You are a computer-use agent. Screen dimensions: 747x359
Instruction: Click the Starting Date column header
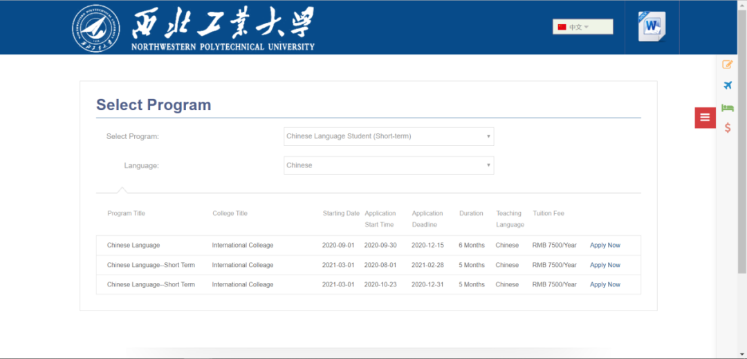point(341,213)
